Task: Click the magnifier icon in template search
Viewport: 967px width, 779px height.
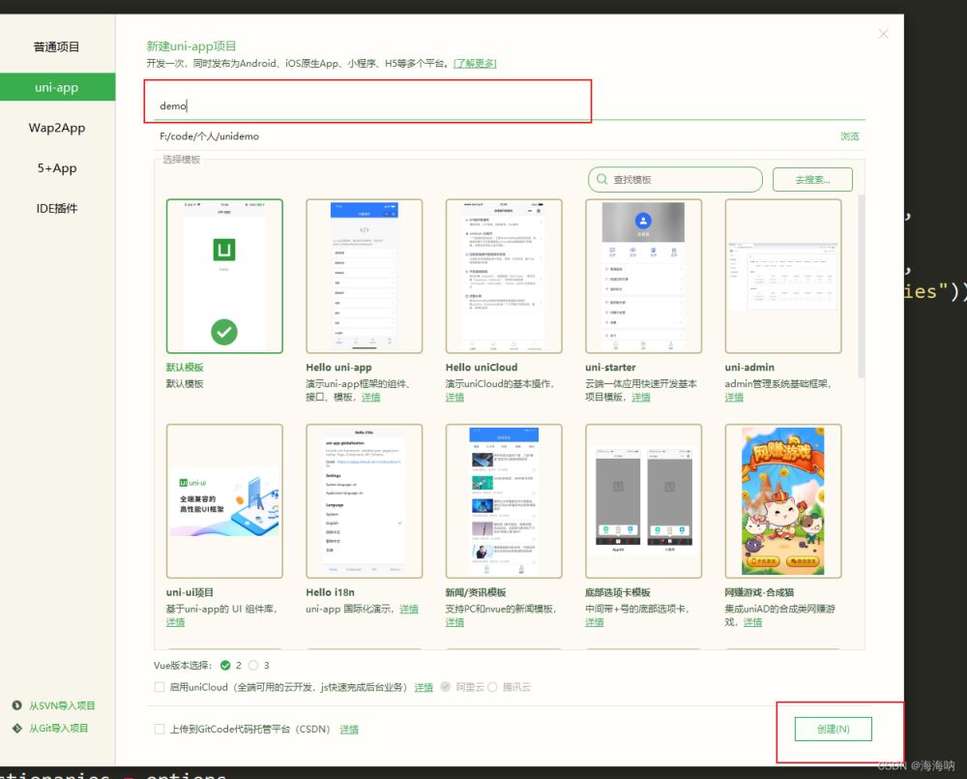Action: 602,180
